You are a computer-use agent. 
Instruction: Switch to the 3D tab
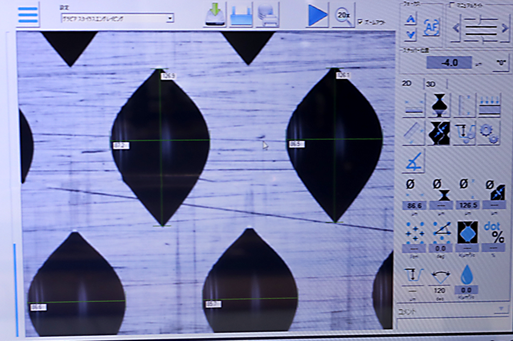[x=431, y=84]
